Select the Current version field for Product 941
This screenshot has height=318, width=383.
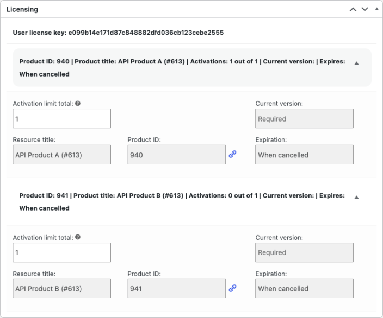coord(304,252)
